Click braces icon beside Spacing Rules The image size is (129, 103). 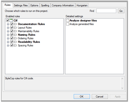pos(15,45)
